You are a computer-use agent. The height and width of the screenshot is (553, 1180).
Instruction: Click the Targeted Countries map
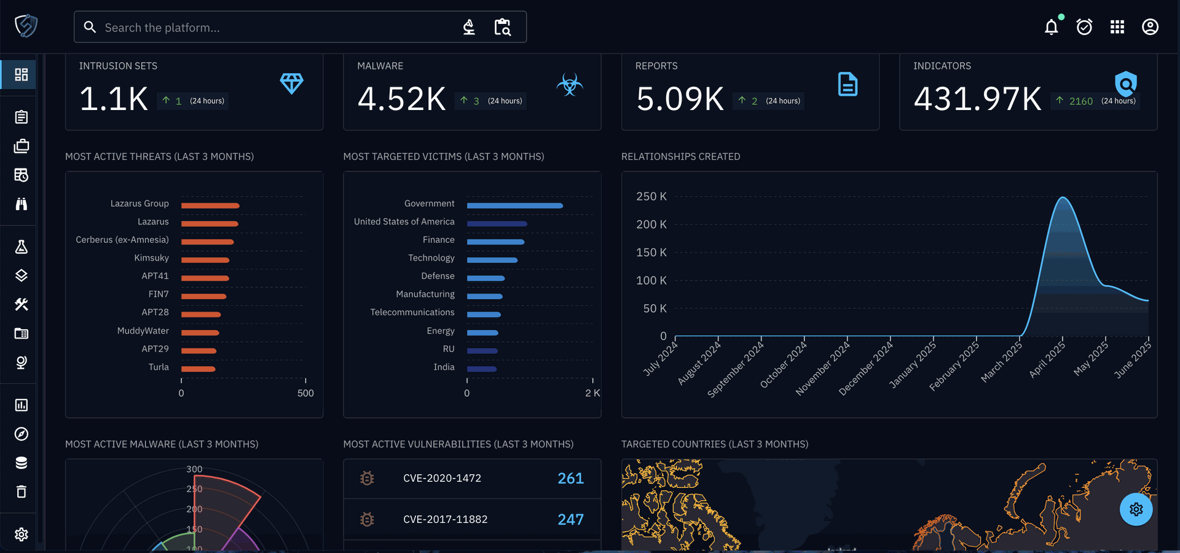889,504
